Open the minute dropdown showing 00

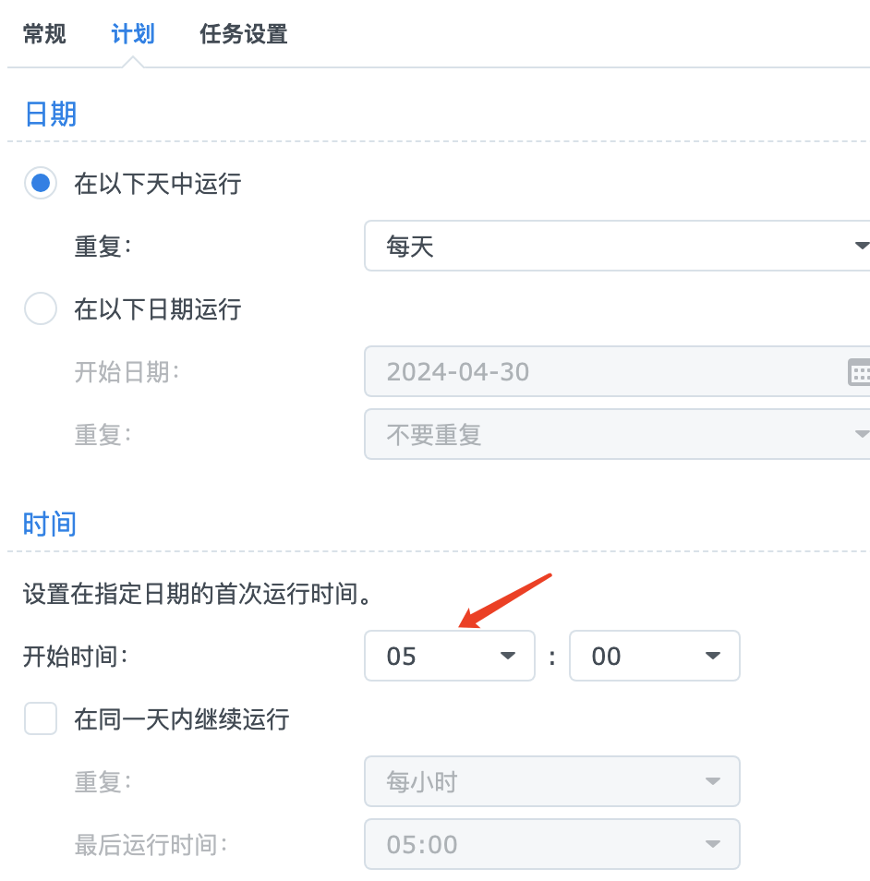[x=655, y=656]
